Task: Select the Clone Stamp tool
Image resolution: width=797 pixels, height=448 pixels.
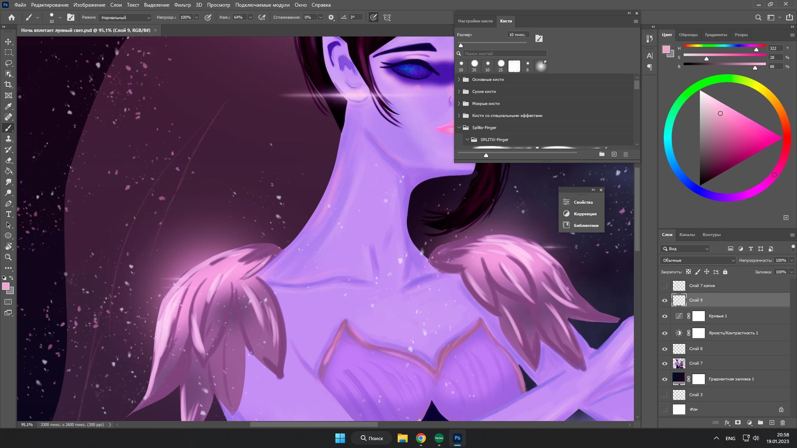Action: coord(8,139)
